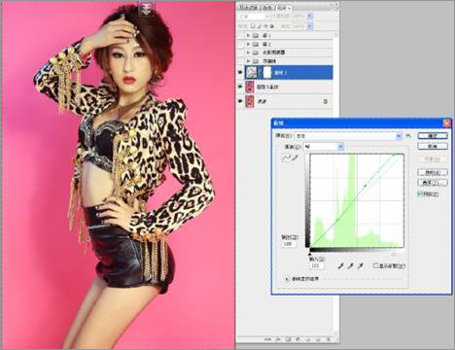Image resolution: width=455 pixels, height=350 pixels.
Task: Click the lock icon on the background layer
Action: pyautogui.click(x=326, y=102)
